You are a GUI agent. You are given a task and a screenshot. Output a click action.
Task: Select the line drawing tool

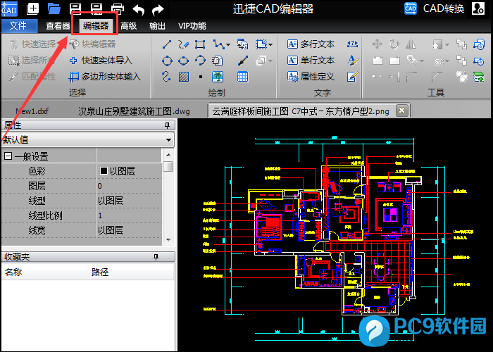167,44
